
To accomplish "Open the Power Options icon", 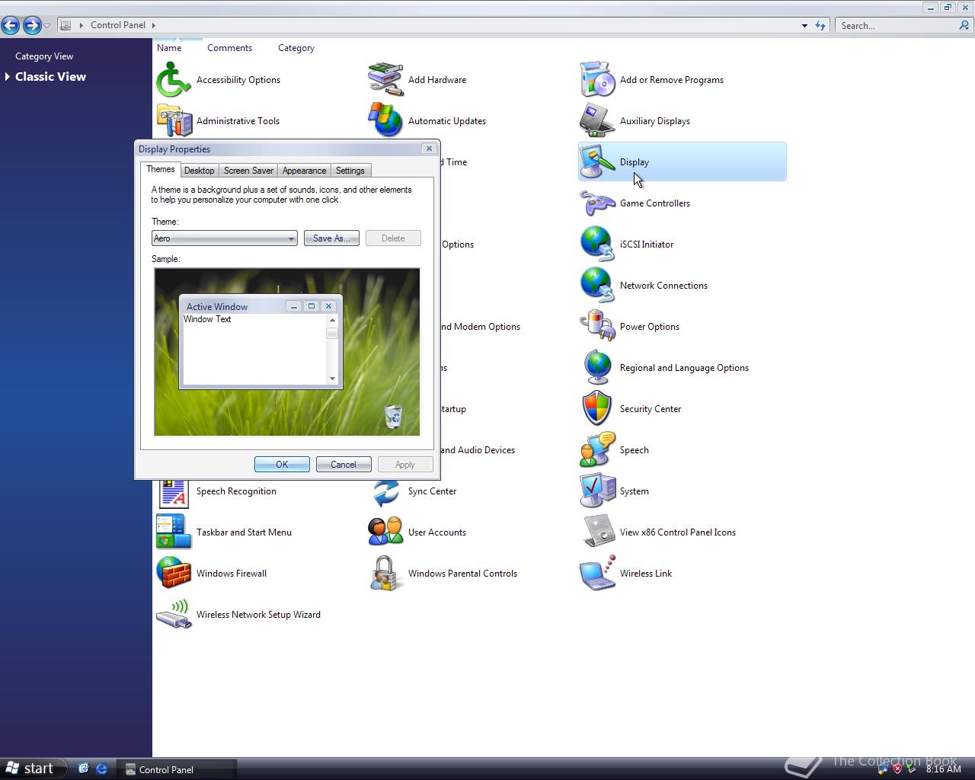I will (x=597, y=327).
